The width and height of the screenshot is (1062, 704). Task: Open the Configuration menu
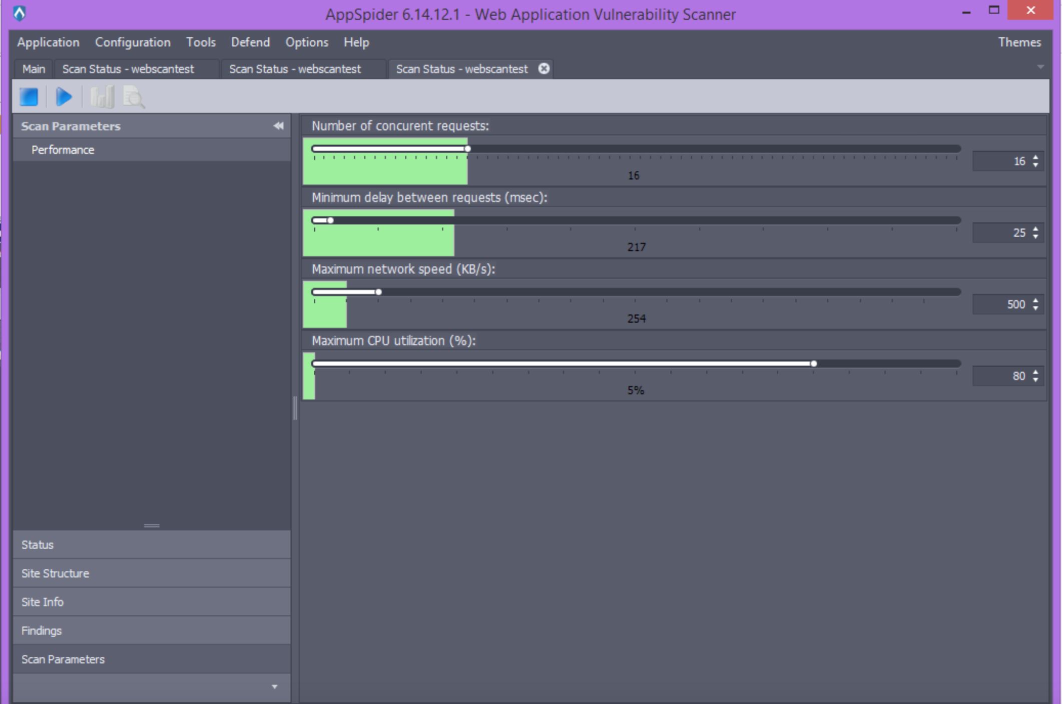[x=133, y=42]
